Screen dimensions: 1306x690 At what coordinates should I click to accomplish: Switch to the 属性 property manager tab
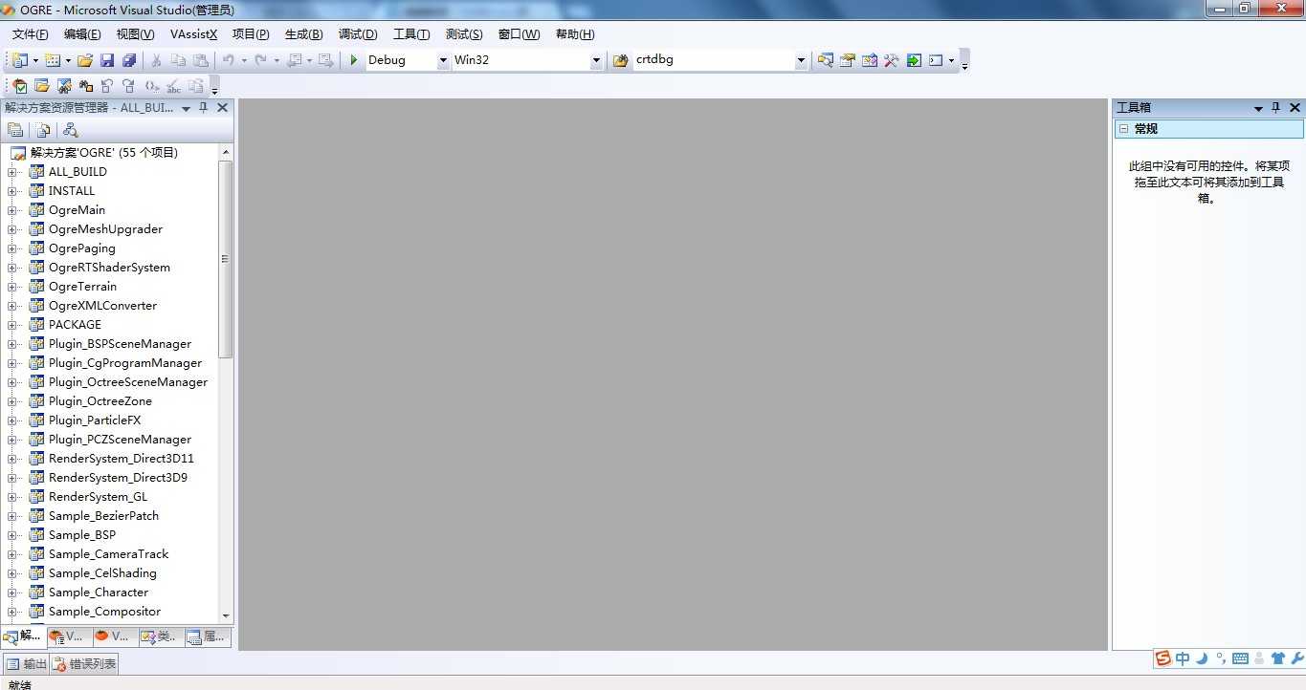pos(207,636)
